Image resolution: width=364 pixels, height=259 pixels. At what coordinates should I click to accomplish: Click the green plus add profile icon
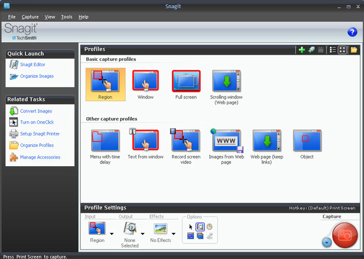[x=302, y=50]
